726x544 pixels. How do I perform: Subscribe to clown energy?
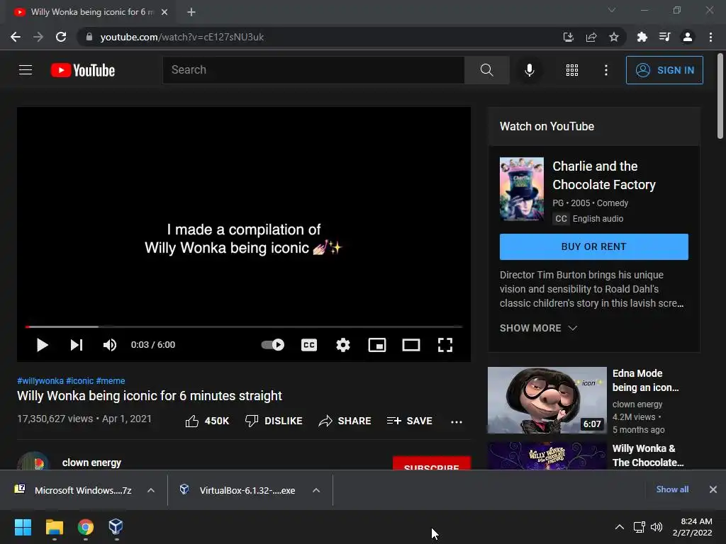click(x=432, y=463)
